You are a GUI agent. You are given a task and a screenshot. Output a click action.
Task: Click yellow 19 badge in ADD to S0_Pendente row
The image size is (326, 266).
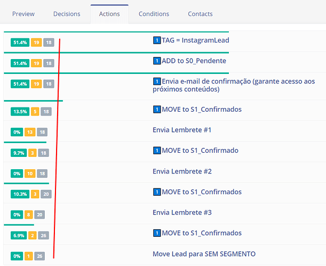[x=36, y=63]
